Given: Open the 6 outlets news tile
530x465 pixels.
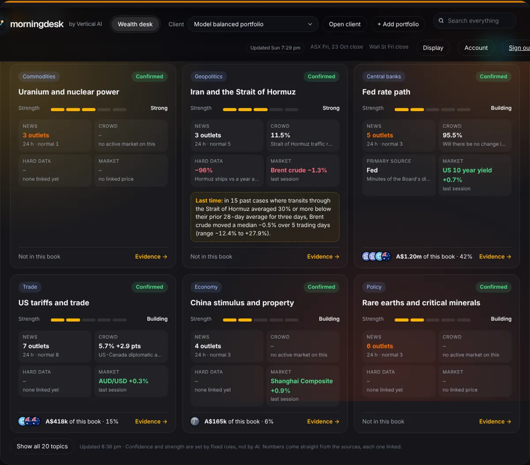Looking at the screenshot, I should tap(399, 346).
